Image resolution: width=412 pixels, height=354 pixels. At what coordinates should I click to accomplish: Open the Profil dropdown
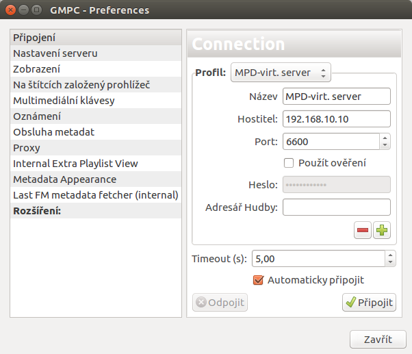click(281, 73)
